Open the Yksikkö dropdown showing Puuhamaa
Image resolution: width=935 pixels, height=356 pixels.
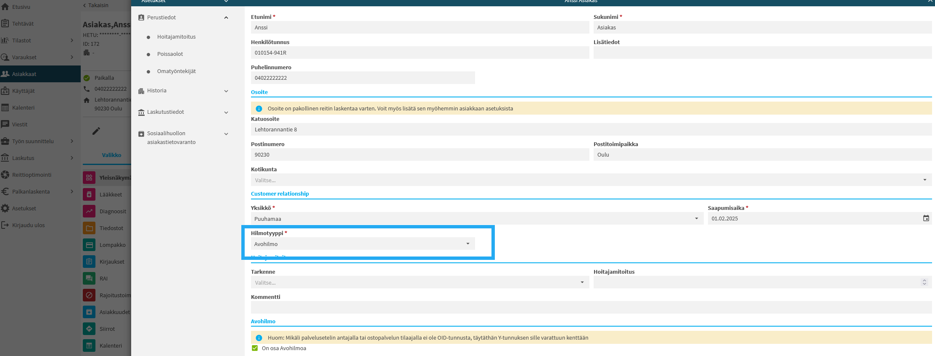coord(477,219)
